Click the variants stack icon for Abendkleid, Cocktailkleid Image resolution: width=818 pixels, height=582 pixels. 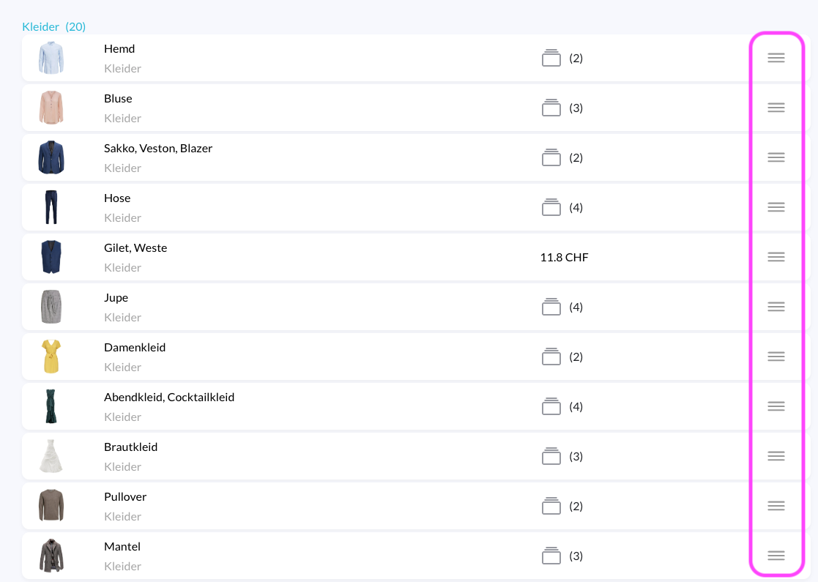pyautogui.click(x=551, y=406)
